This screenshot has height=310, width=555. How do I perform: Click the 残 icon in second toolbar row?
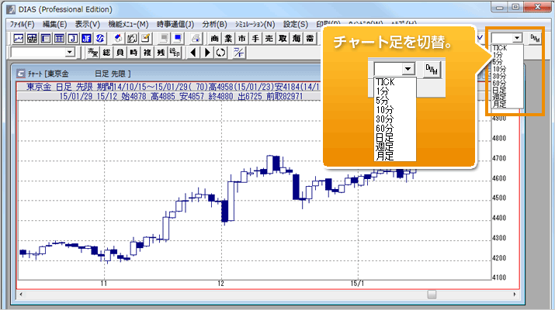[x=160, y=53]
